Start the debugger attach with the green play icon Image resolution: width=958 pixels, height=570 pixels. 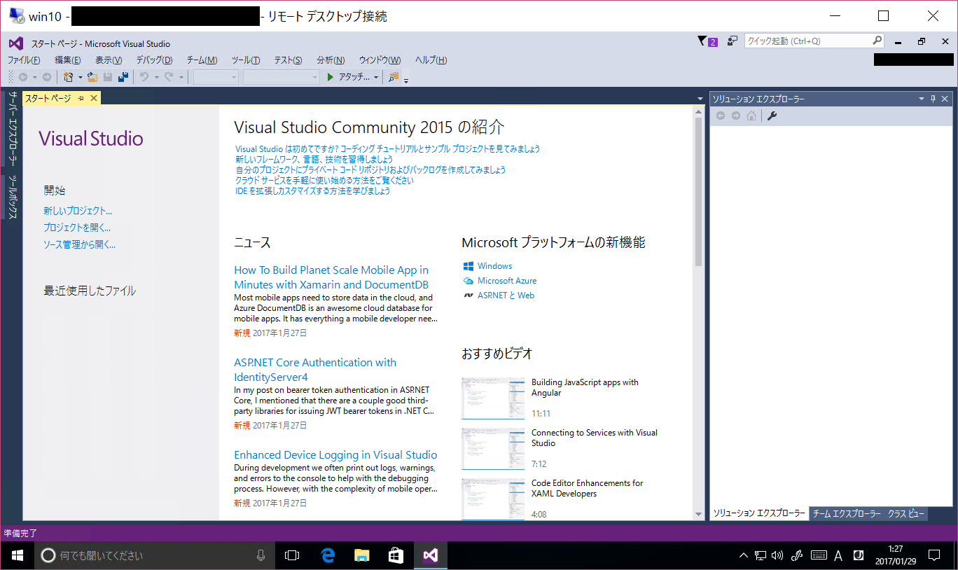pyautogui.click(x=330, y=77)
